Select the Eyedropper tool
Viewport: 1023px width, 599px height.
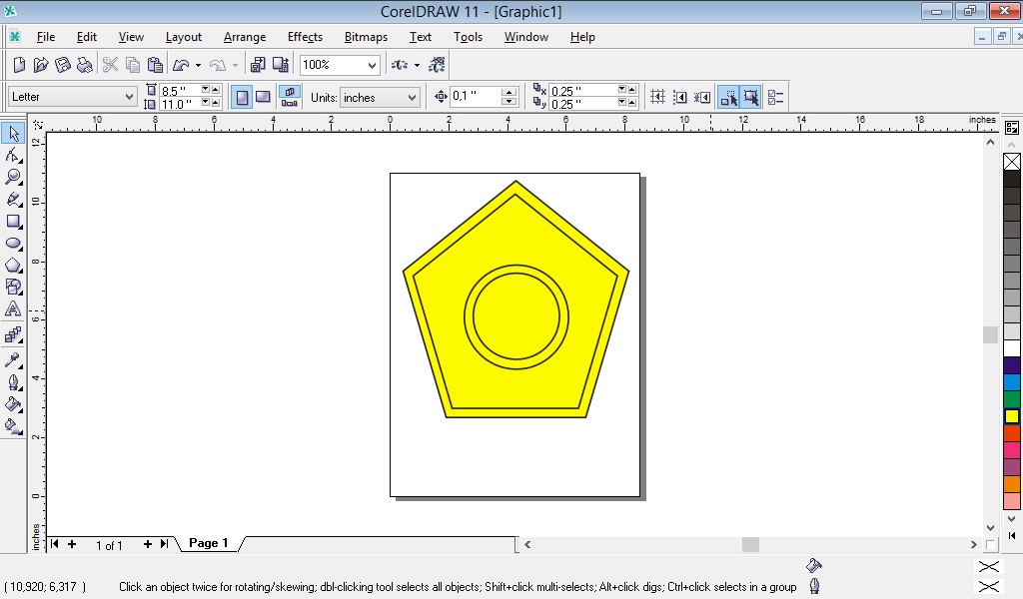coord(13,359)
